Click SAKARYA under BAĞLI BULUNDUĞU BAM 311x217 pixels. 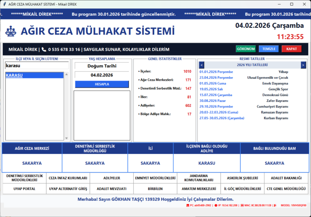pyautogui.click(x=275, y=163)
